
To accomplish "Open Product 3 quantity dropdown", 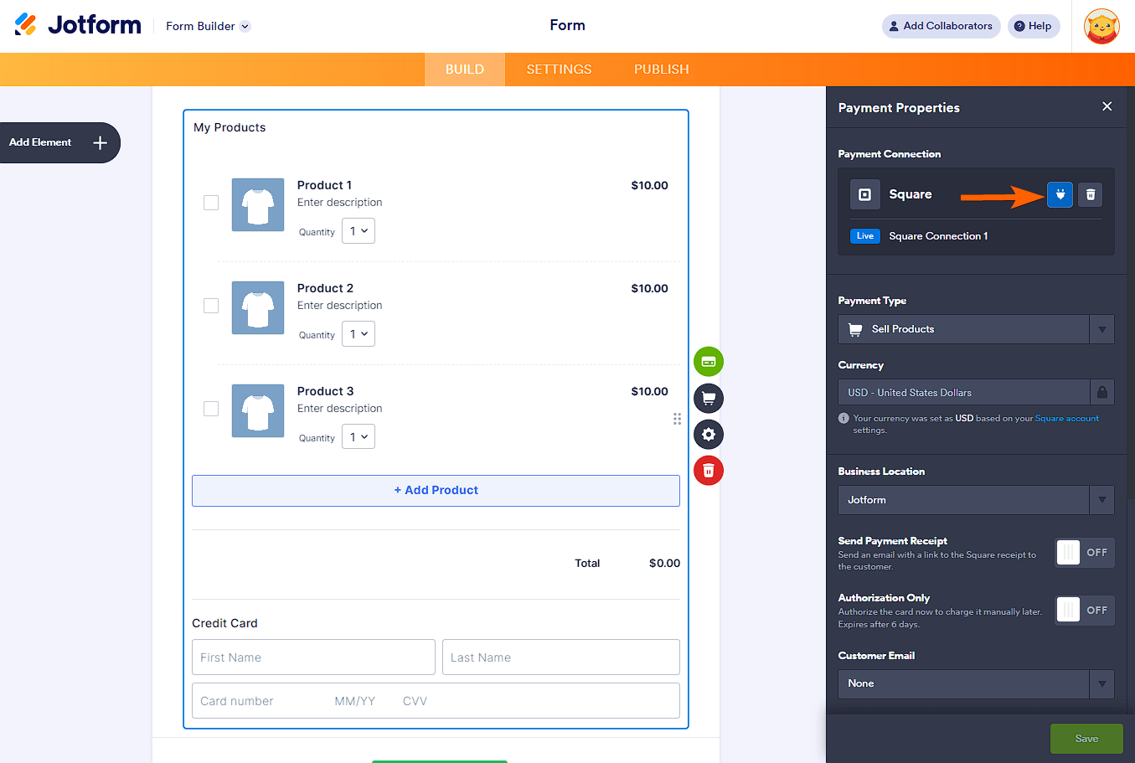I will click(359, 437).
